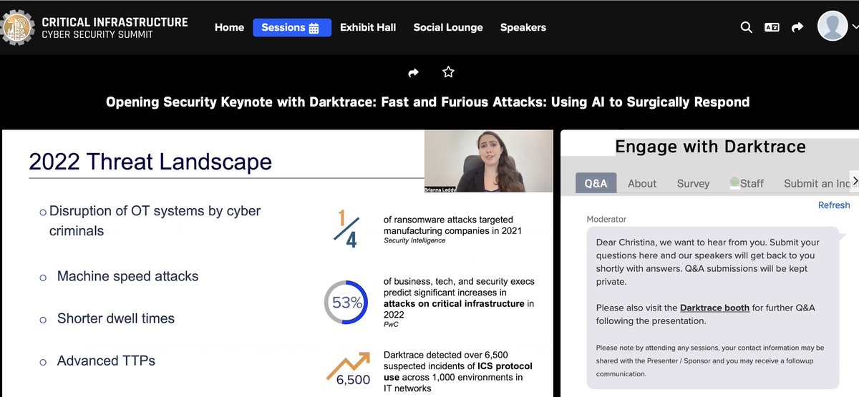
Task: Click the 53% circular chart graphic
Action: (x=346, y=302)
